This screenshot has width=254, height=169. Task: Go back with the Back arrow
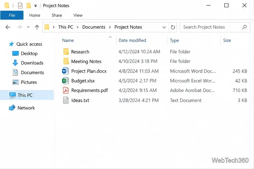point(8,27)
